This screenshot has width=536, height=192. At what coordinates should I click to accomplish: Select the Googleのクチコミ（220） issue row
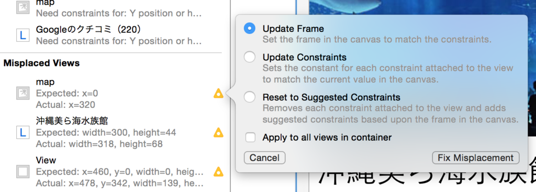(x=113, y=35)
